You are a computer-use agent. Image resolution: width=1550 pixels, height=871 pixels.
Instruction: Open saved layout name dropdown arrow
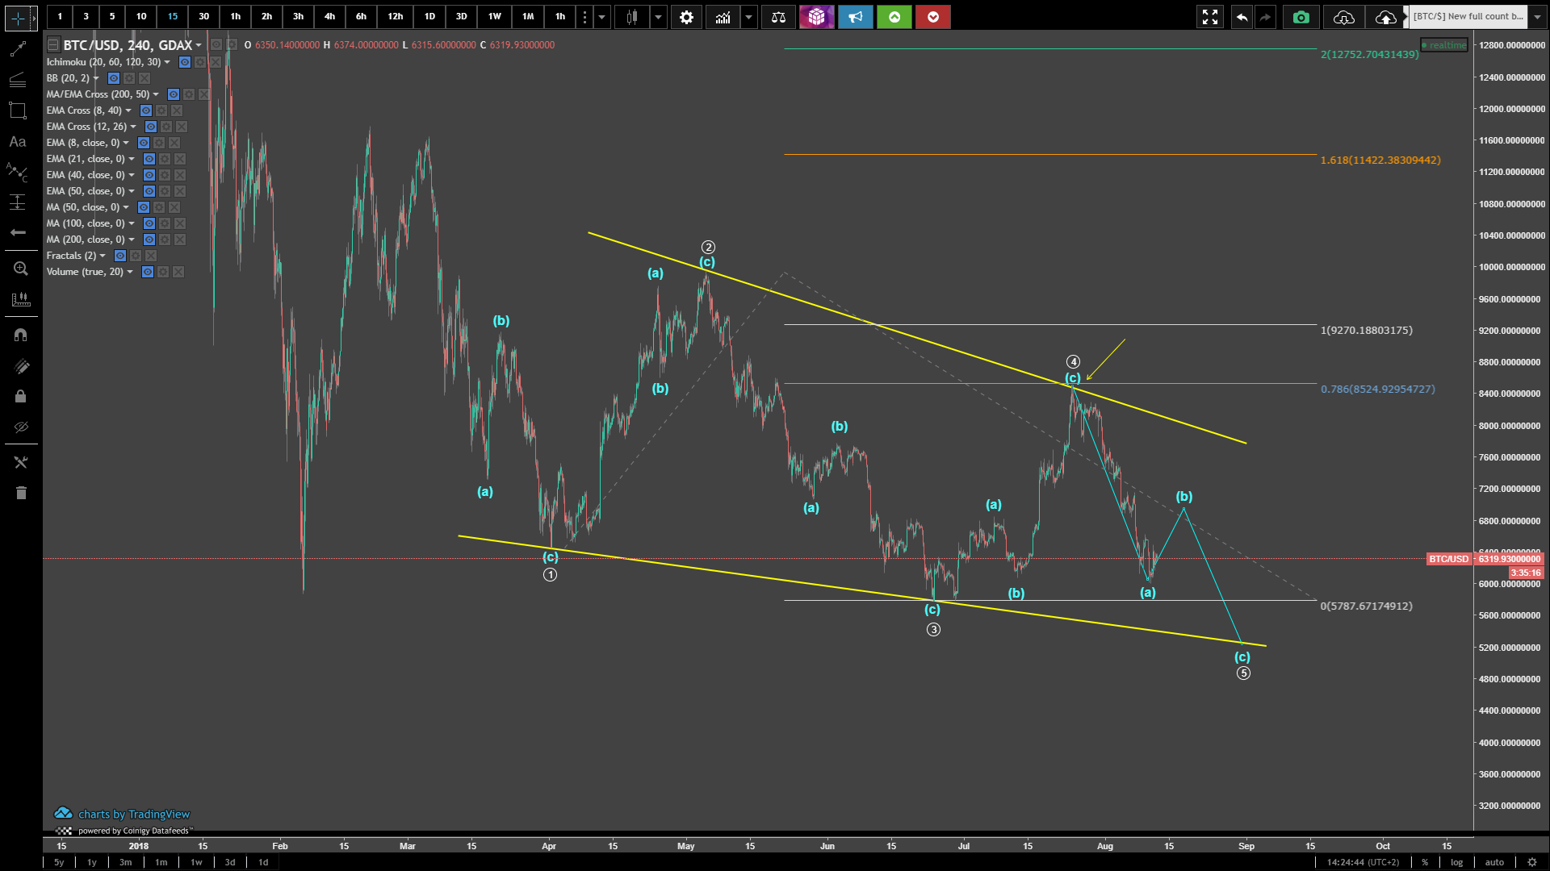tap(1538, 17)
